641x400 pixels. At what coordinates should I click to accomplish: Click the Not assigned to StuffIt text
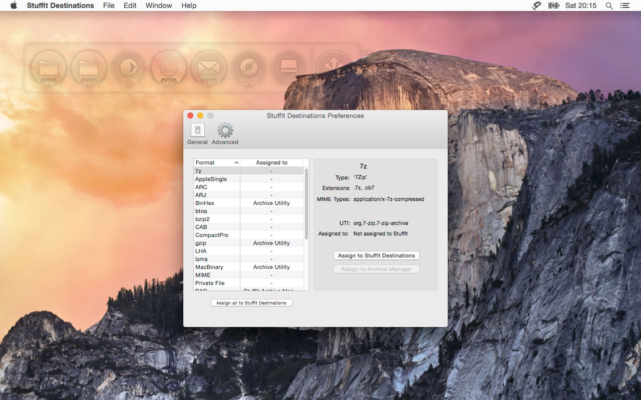click(x=381, y=233)
